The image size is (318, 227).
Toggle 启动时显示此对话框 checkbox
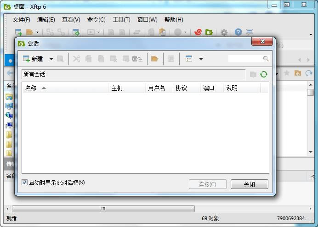25,183
